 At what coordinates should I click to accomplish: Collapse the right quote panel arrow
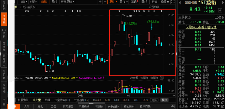177,54
